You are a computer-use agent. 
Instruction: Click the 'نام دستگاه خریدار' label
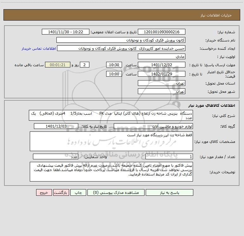click(220, 41)
